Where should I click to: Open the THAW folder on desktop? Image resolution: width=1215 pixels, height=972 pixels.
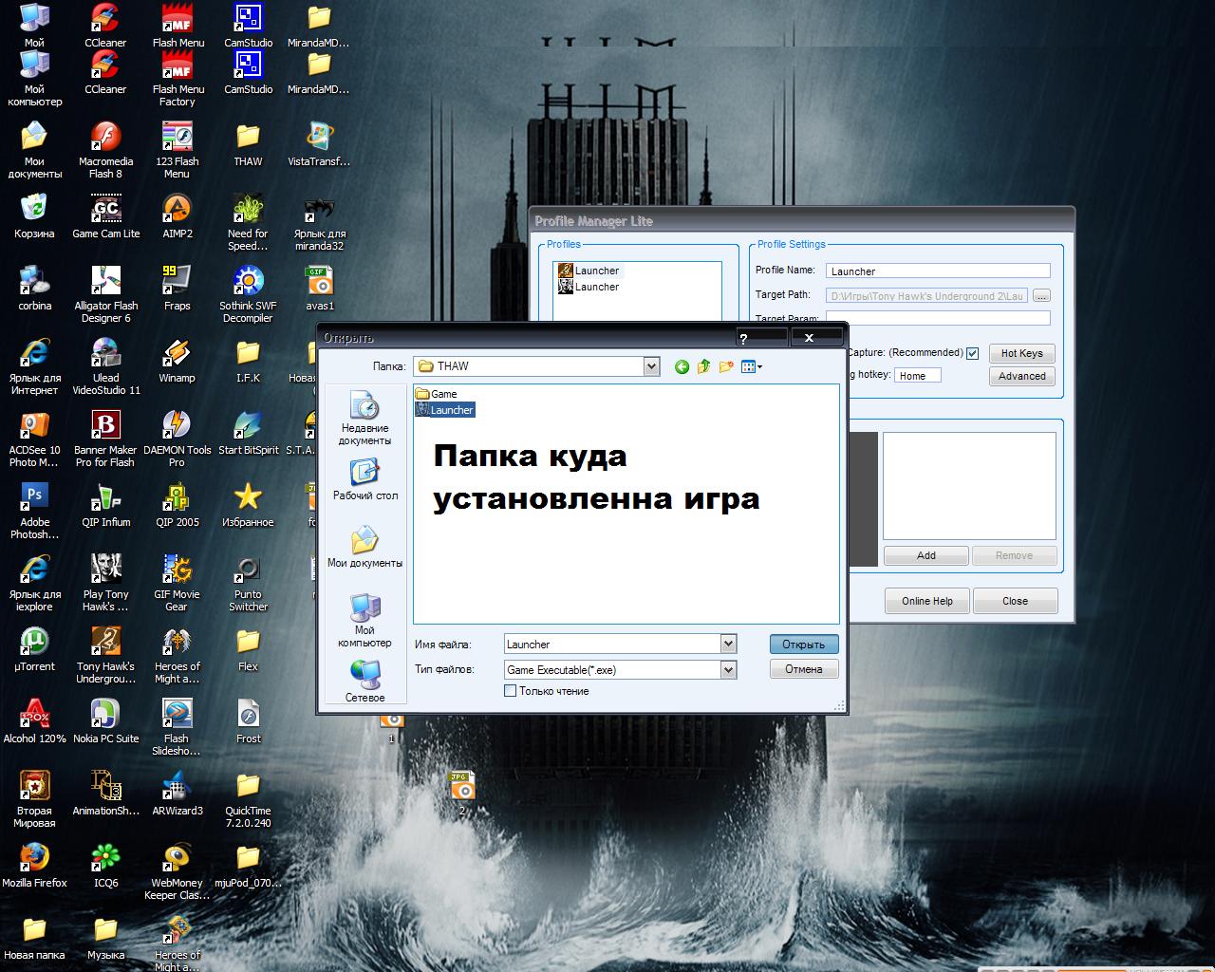pos(248,144)
